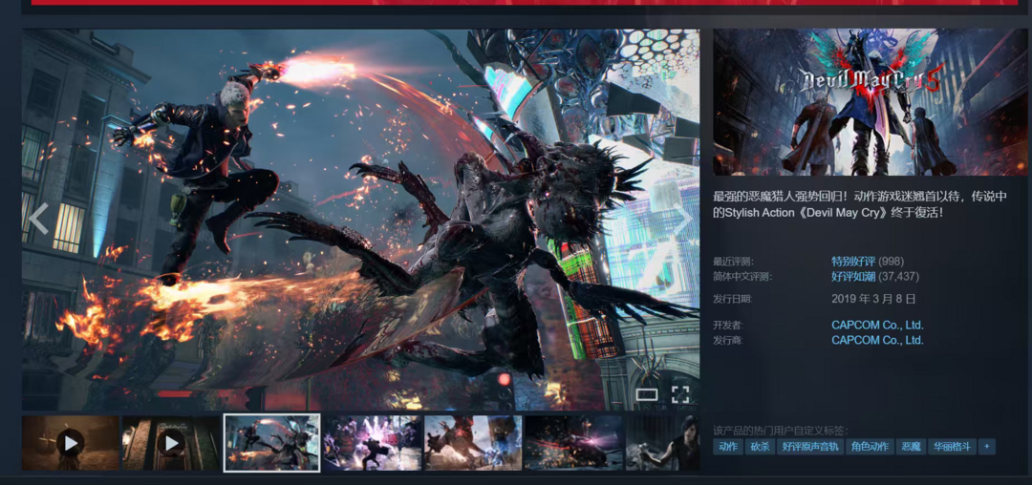The width and height of the screenshot is (1032, 485).
Task: Select the 华丽格斗 tag
Action: pos(953,447)
